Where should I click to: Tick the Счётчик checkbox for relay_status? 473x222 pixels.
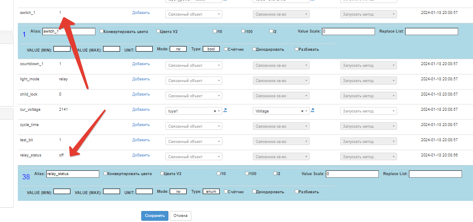(226, 192)
